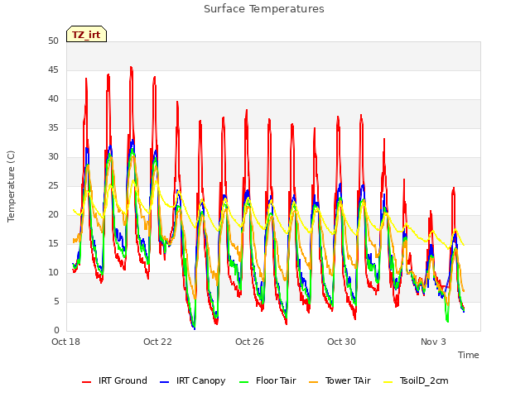The height and width of the screenshot is (397, 530).
Task: Click the Oct 22 x-axis tick label
Action: (157, 342)
